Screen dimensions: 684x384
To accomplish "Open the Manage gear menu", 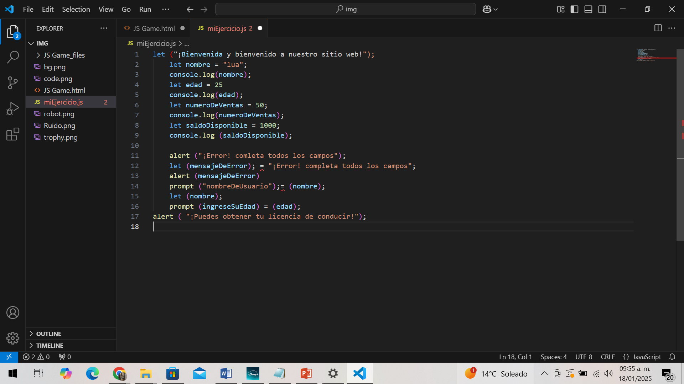I will coord(13,338).
